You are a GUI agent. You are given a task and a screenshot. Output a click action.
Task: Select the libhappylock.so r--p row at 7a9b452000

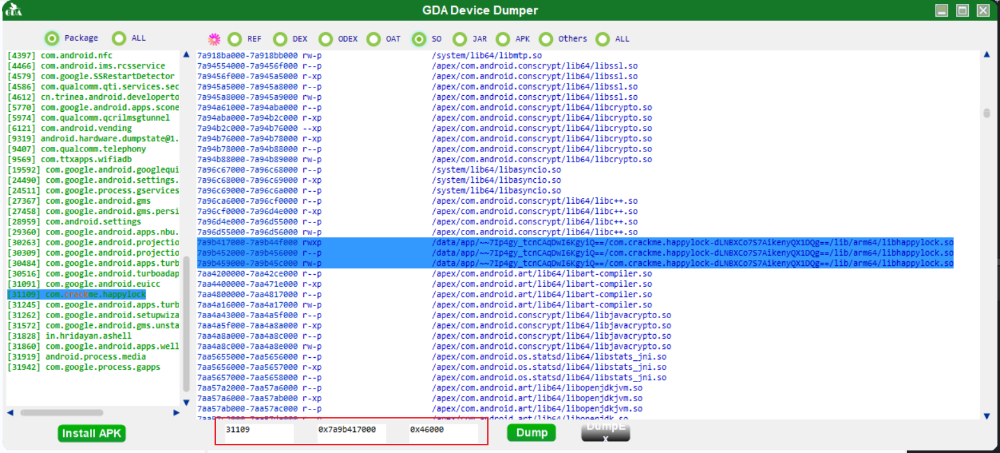click(575, 253)
